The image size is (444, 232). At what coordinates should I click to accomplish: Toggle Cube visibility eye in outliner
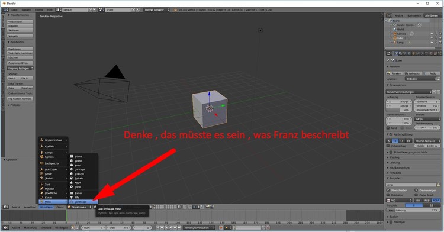pos(432,38)
